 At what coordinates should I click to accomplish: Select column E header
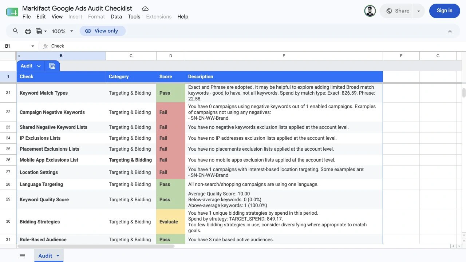(284, 56)
